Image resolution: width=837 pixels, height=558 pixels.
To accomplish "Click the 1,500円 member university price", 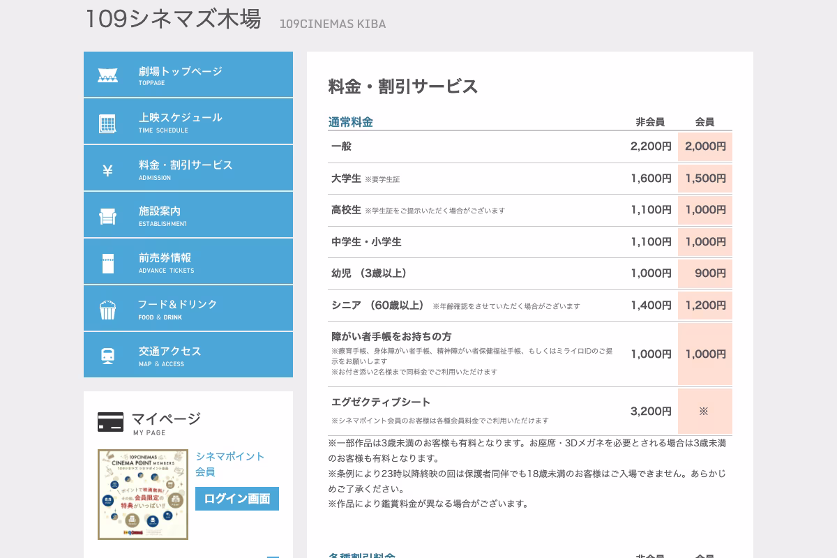I will [x=705, y=179].
